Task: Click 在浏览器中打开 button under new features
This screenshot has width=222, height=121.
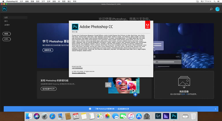Action: 49,89
